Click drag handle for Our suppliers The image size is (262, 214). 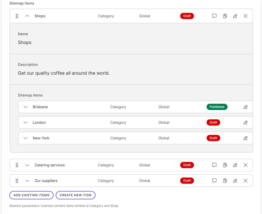(17, 181)
